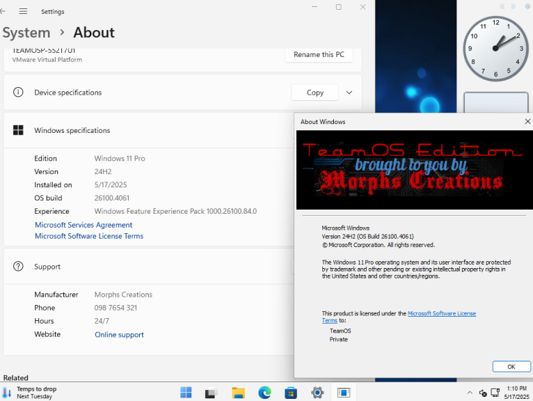This screenshot has height=401, width=533.
Task: Click the winver taskbar app icon
Action: pyautogui.click(x=344, y=393)
